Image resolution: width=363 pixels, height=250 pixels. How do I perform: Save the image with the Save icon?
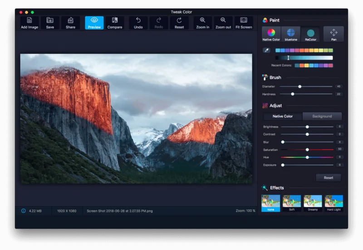[50, 23]
